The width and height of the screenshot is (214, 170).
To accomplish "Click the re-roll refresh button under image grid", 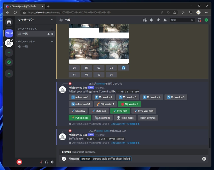I will tap(123, 68).
